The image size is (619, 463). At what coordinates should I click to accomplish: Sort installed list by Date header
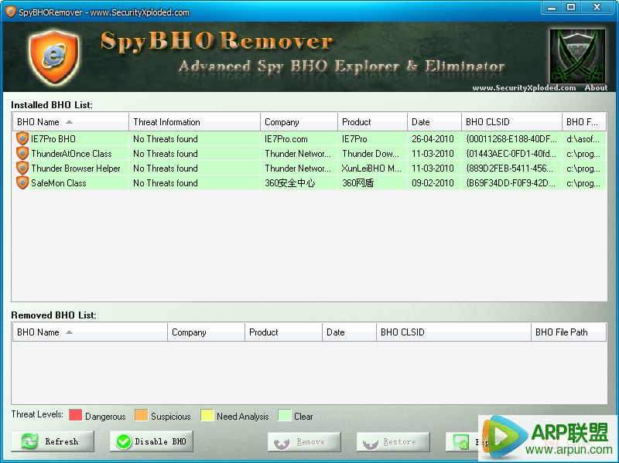tap(434, 122)
